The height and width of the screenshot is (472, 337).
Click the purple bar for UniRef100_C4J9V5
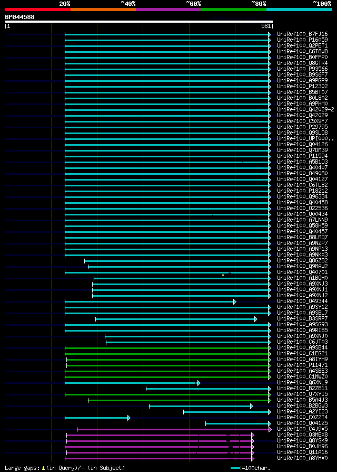174,430
